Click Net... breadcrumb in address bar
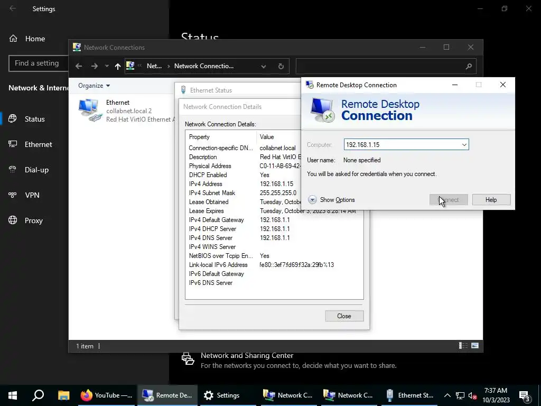The height and width of the screenshot is (406, 541). [x=154, y=66]
